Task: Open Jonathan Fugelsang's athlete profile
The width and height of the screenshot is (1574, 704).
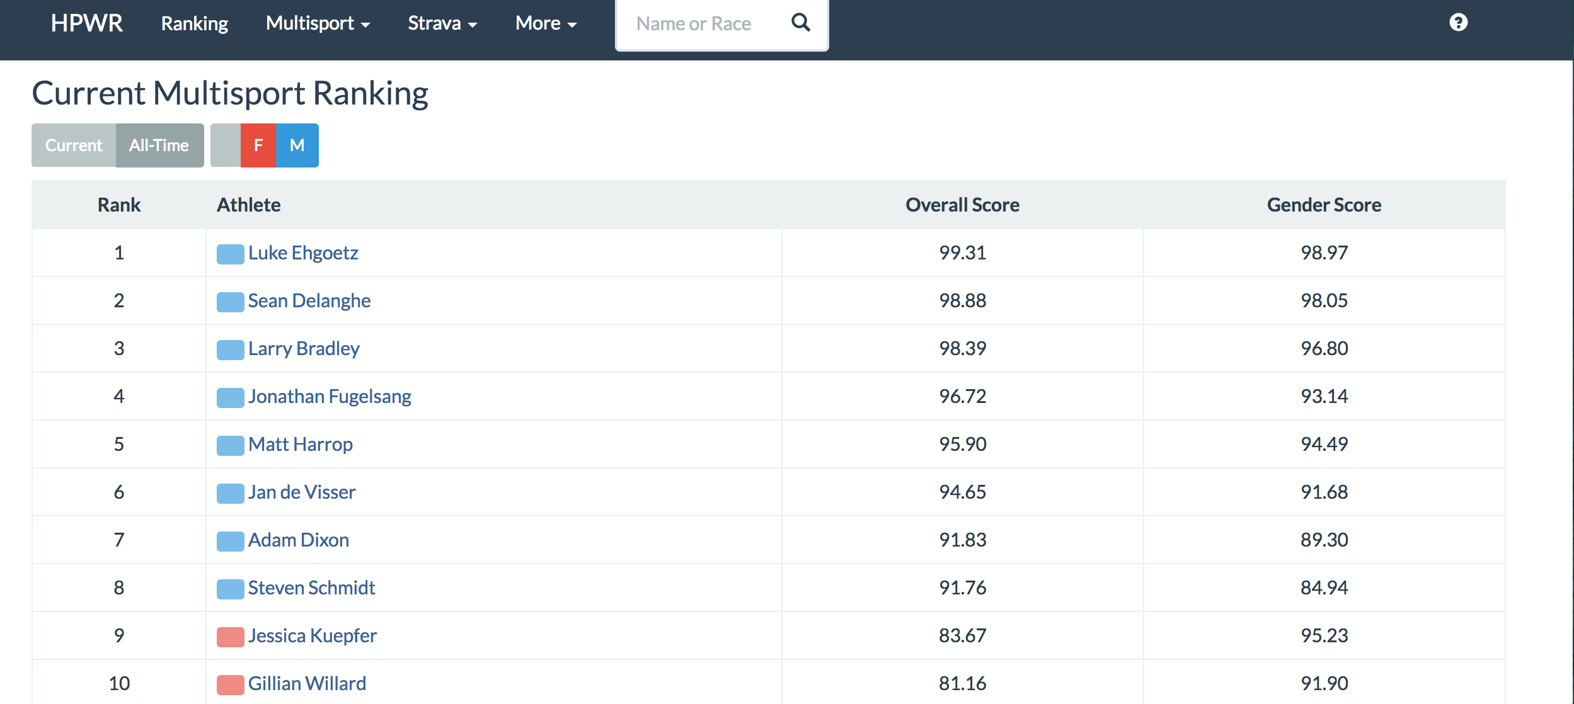Action: pyautogui.click(x=329, y=396)
